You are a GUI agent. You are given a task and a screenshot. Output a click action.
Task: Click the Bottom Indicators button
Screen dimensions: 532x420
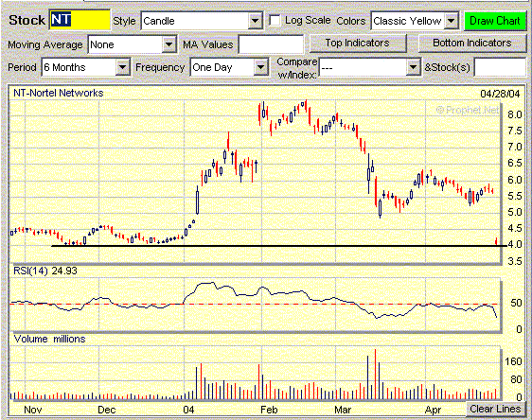(x=472, y=44)
